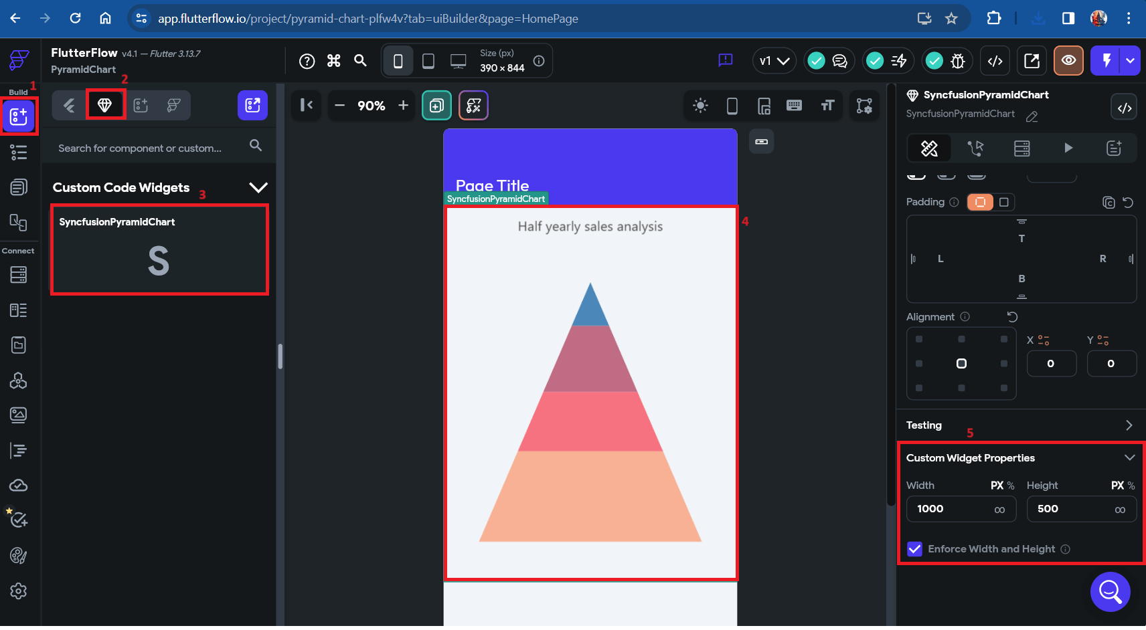The height and width of the screenshot is (630, 1146).
Task: Expand the Testing section
Action: pyautogui.click(x=1129, y=425)
